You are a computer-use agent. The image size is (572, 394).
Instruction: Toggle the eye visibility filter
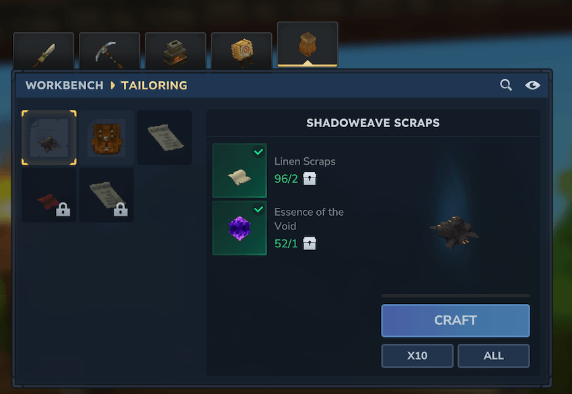tap(532, 85)
